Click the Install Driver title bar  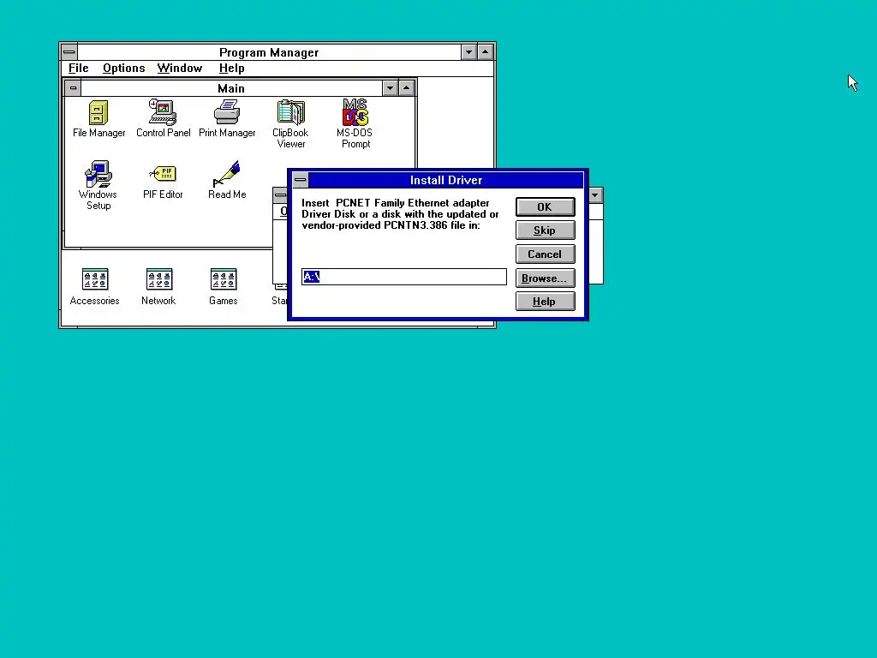coord(445,180)
